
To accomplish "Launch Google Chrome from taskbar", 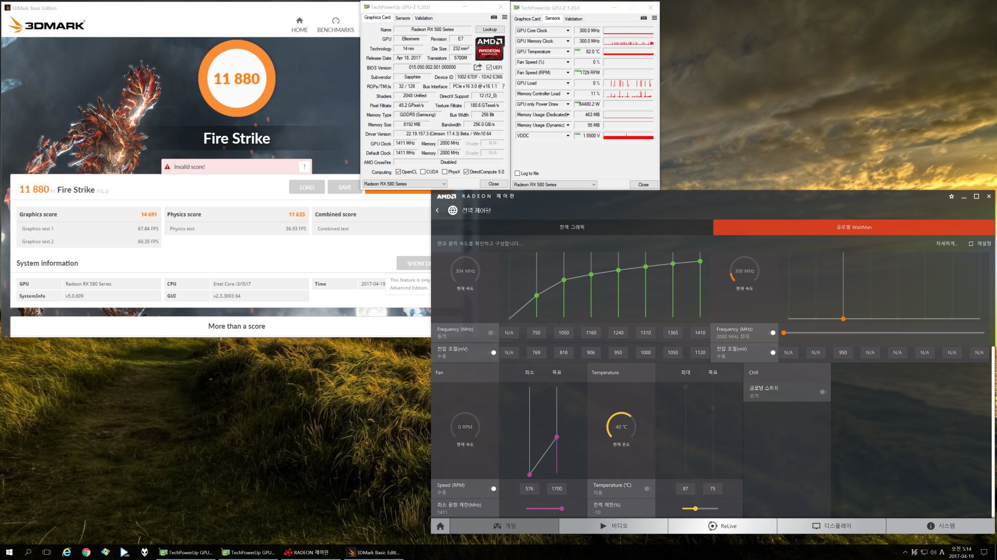I will pyautogui.click(x=86, y=552).
